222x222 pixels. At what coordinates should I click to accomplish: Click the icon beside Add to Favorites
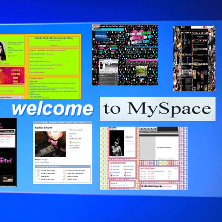click(x=65, y=174)
